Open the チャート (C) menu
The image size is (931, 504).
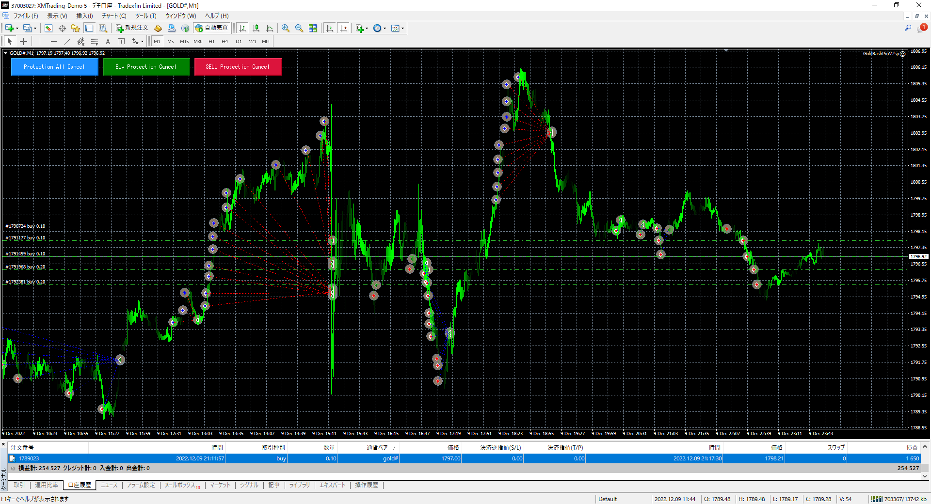(114, 16)
